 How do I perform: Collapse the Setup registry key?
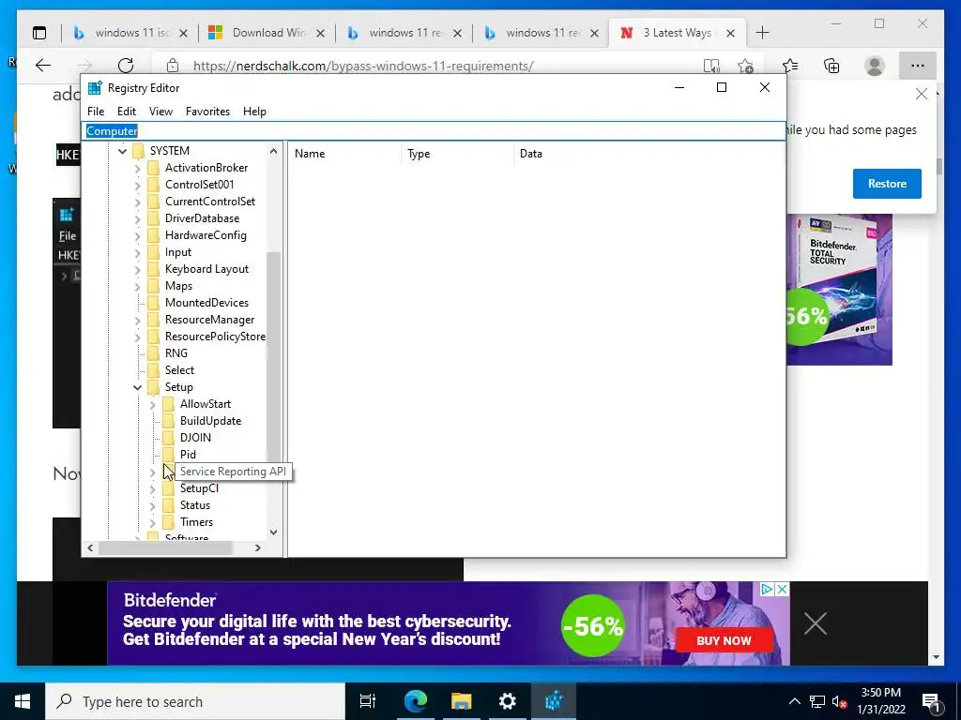pos(137,387)
